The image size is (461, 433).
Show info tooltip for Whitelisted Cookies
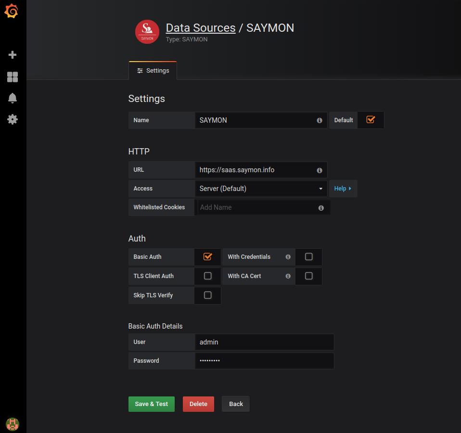tap(321, 208)
